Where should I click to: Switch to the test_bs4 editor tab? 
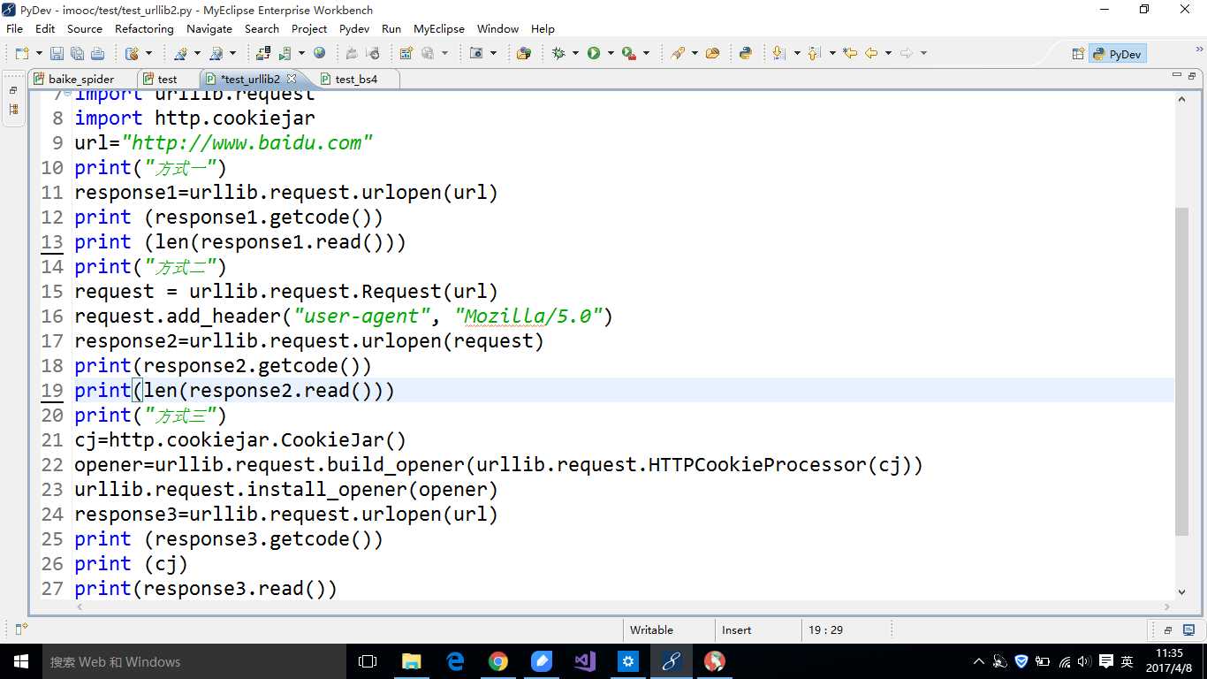pyautogui.click(x=356, y=79)
